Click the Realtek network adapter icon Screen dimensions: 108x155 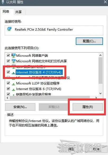pyautogui.click(x=10, y=29)
